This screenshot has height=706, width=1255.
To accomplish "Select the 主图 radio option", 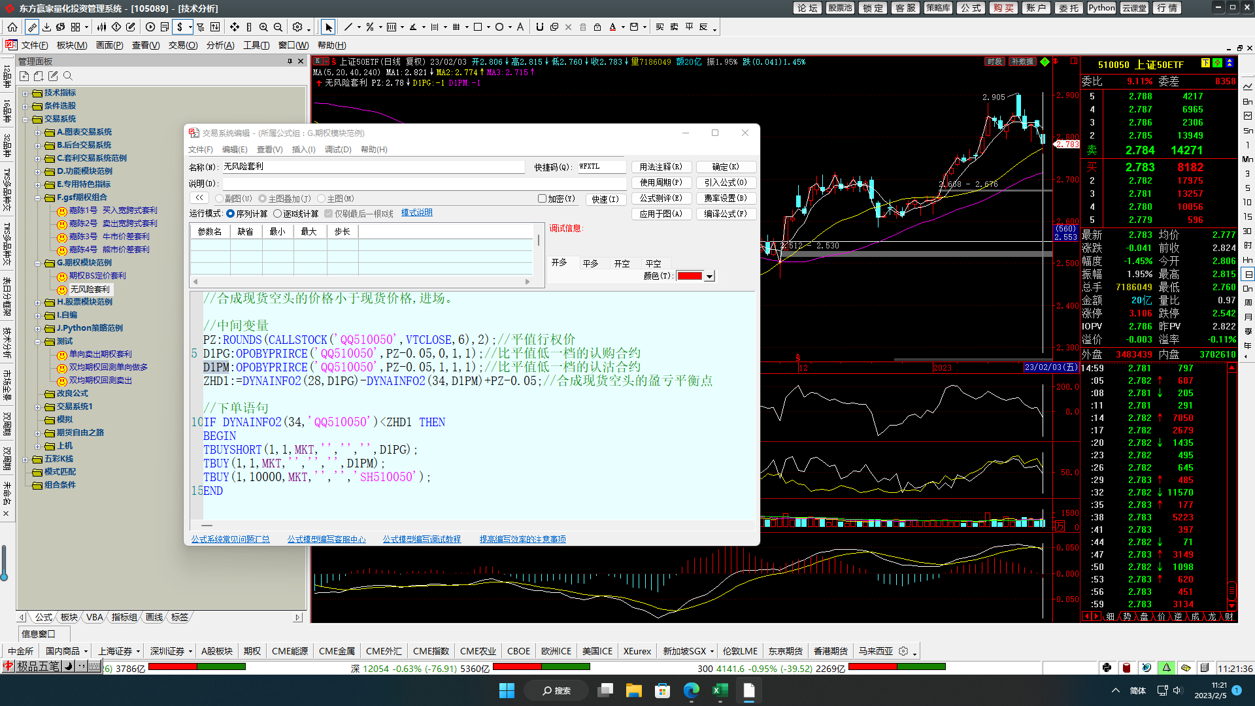I will [x=322, y=199].
